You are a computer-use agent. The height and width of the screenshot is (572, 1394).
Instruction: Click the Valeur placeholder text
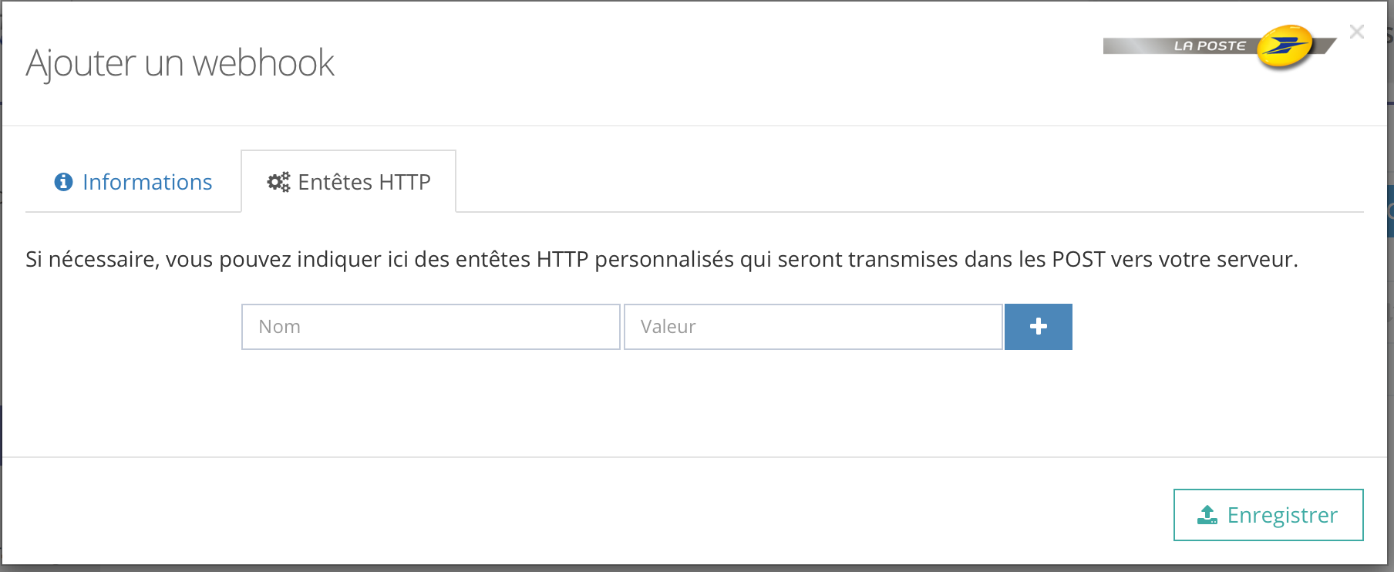(668, 327)
